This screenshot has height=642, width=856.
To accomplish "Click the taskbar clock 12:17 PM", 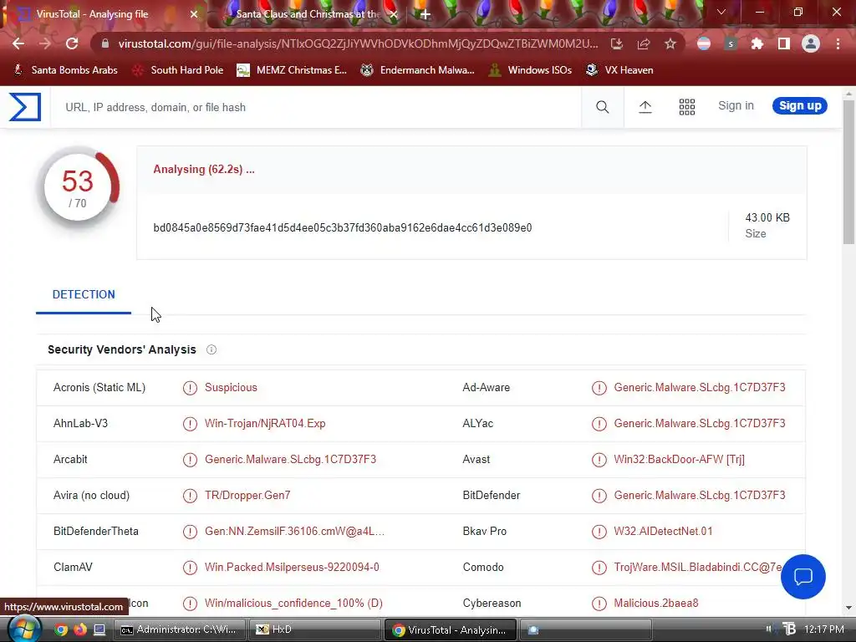I will point(823,629).
